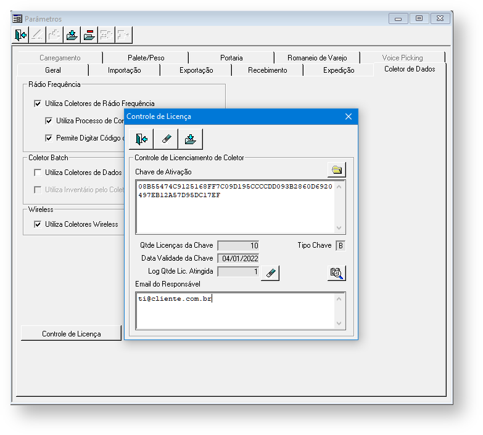Click red delete tray icon in Parâmetros toolbar

point(89,35)
